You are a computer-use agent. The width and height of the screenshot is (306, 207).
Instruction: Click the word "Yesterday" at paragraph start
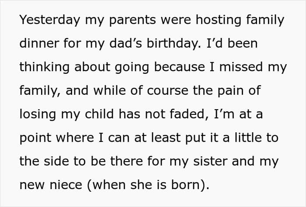click(x=50, y=20)
